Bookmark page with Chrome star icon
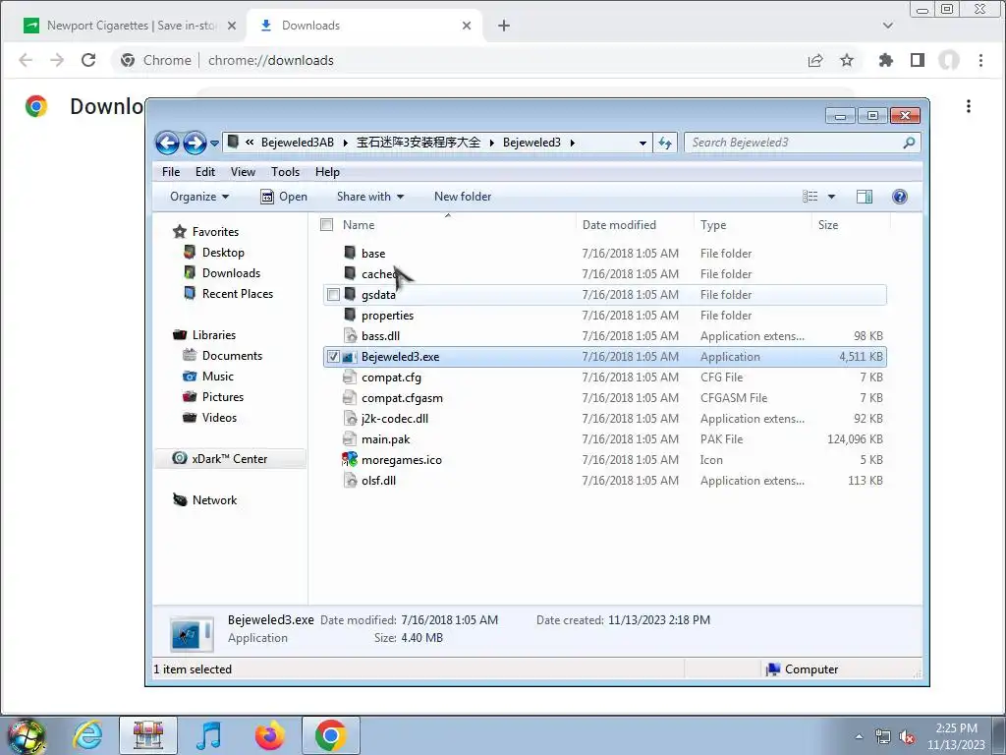 847,60
